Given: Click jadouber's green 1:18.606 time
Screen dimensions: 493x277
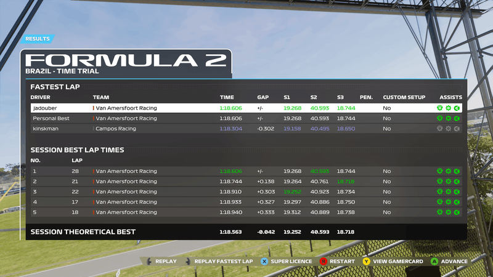Looking at the screenshot, I should click(230, 108).
